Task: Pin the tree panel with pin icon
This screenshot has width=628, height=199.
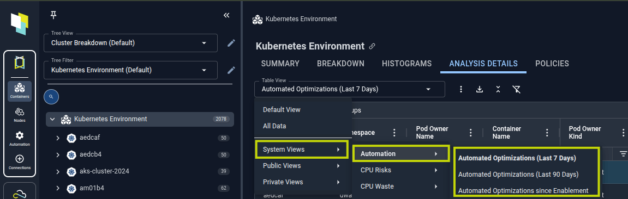Action: 53,15
